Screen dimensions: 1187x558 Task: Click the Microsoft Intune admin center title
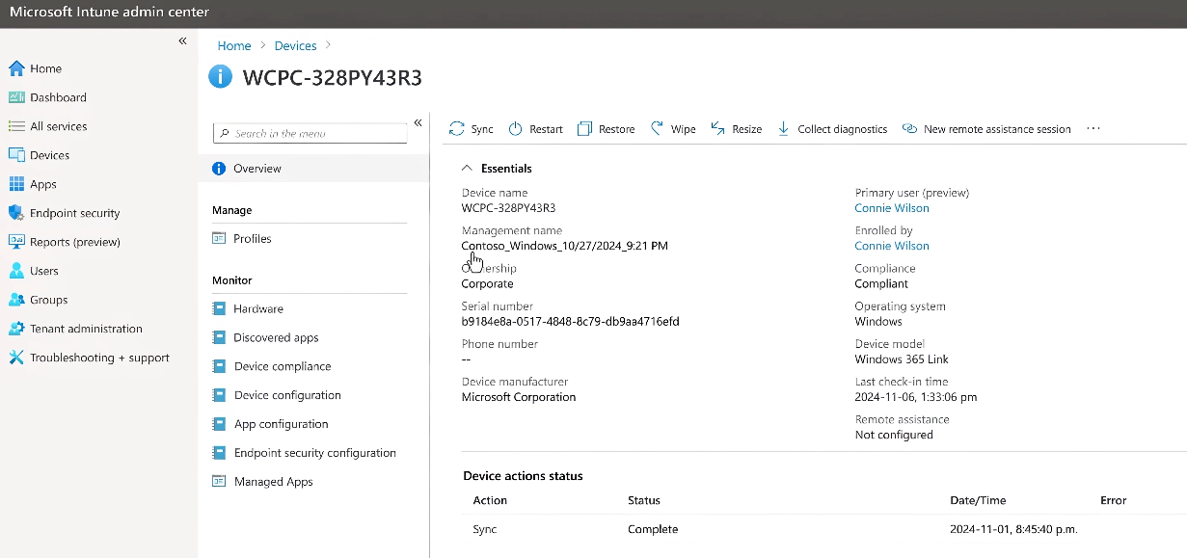(x=109, y=13)
